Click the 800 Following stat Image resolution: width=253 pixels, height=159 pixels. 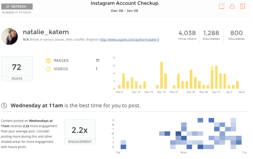point(236,35)
